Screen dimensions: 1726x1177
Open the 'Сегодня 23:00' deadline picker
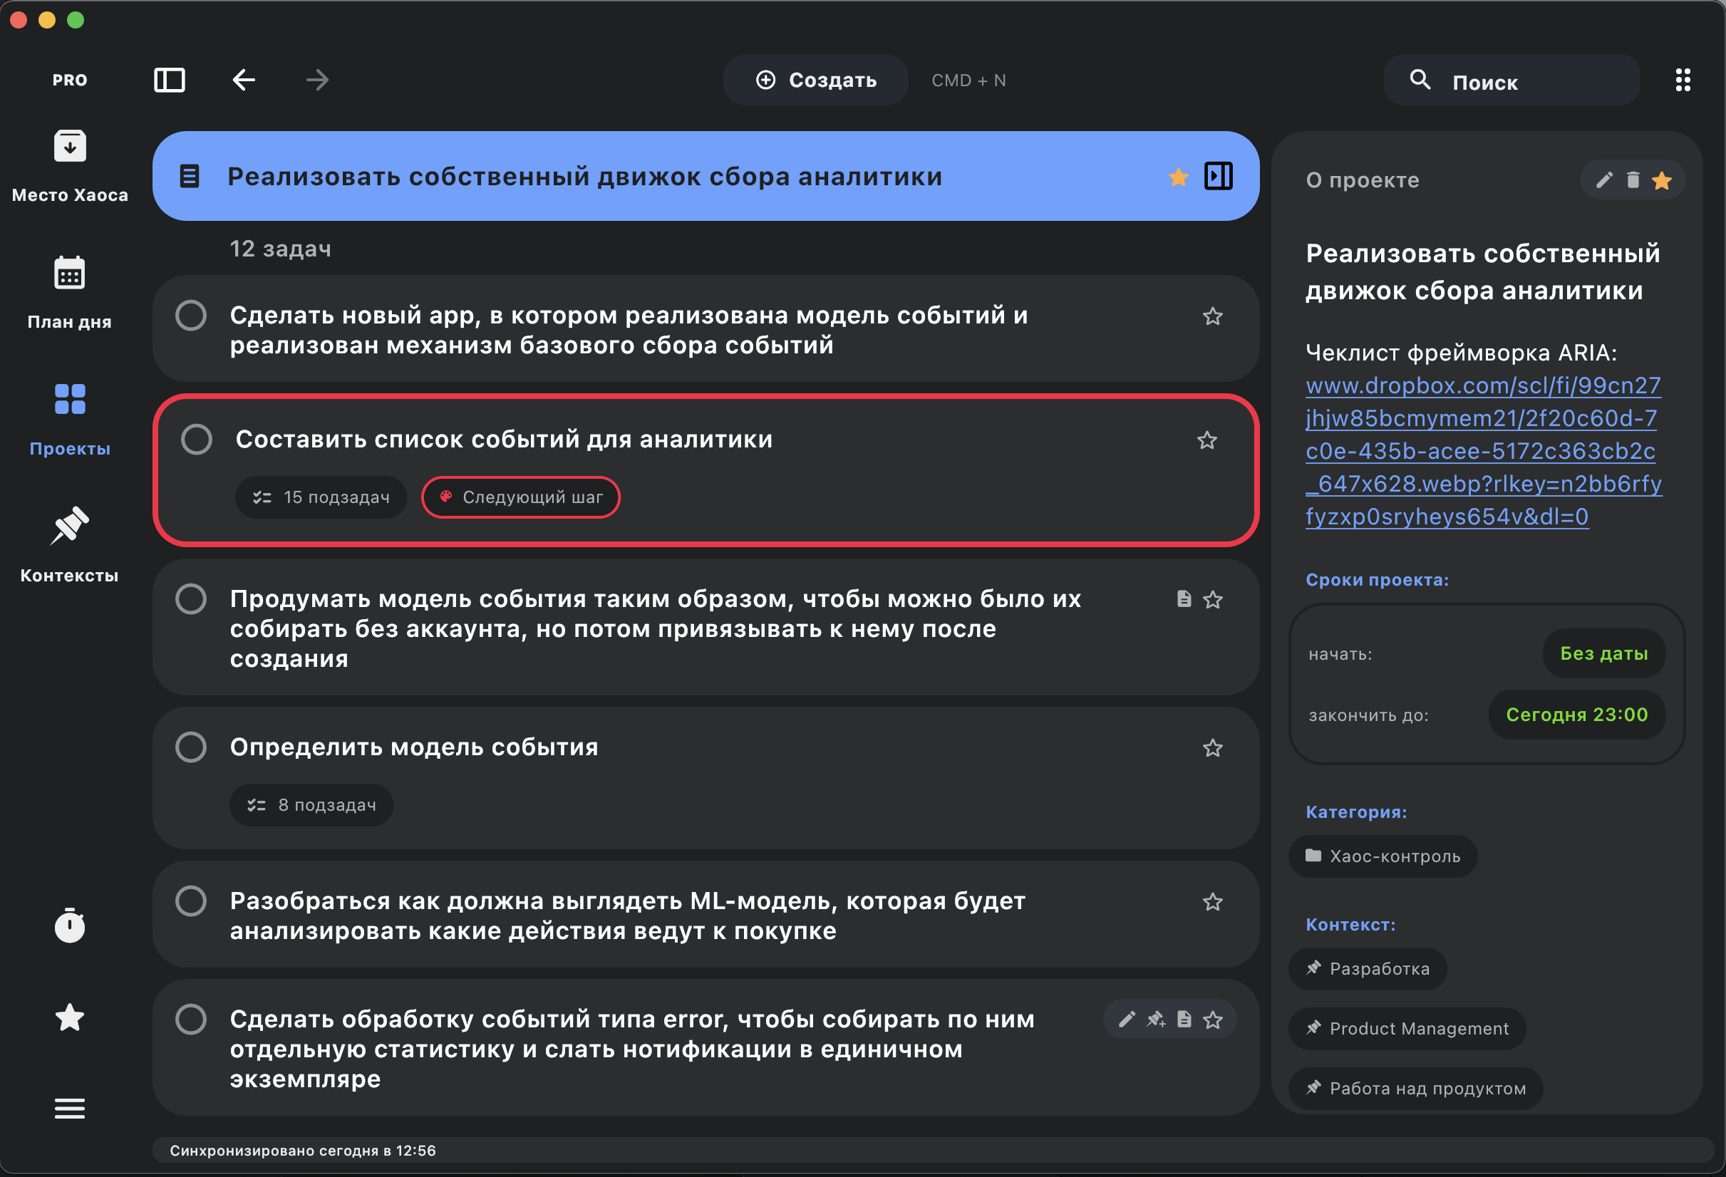(x=1576, y=715)
